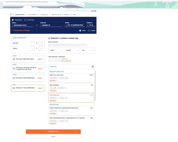Click clock icon in Godzina field
Image resolution: width=178 pixels, height=142 pixels.
(x=88, y=25)
